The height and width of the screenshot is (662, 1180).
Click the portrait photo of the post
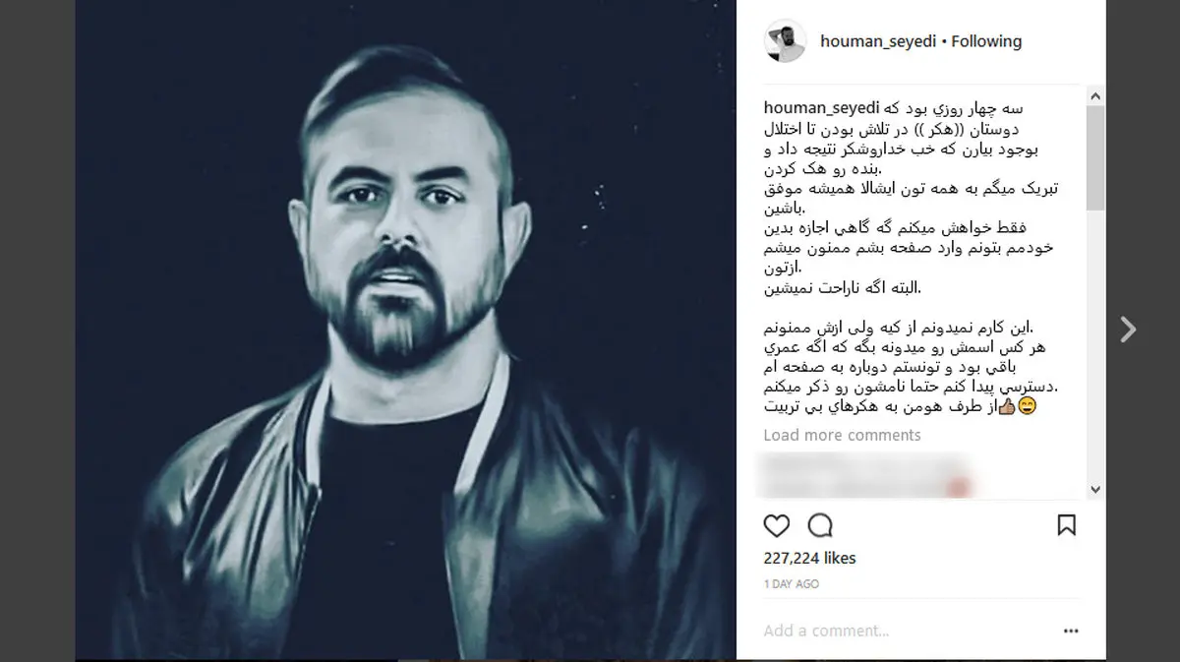406,330
